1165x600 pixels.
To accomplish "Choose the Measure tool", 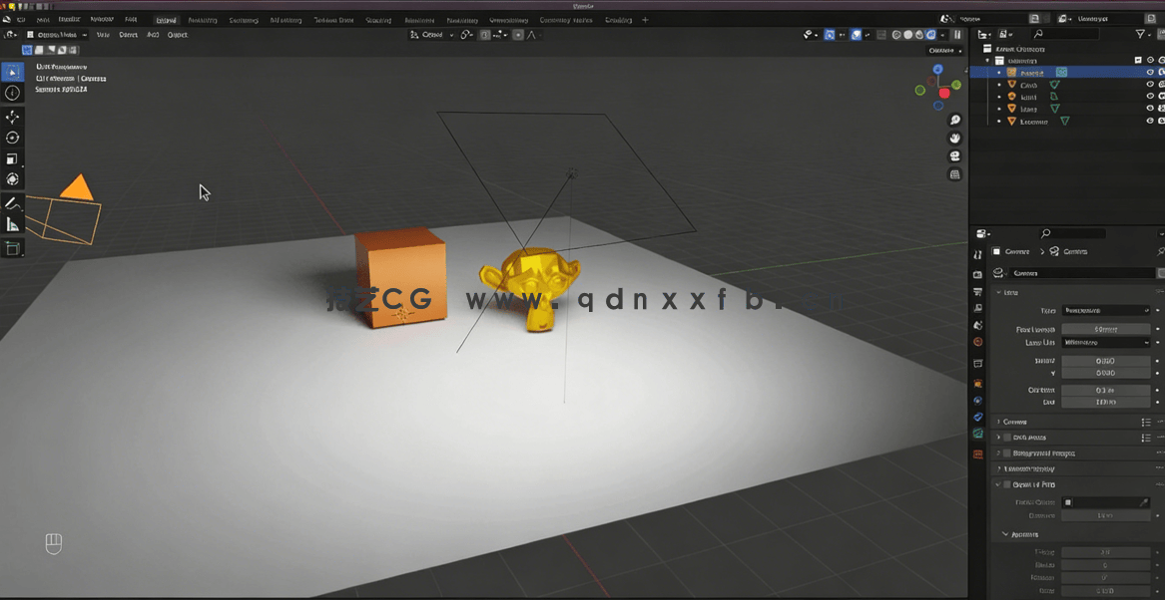I will pyautogui.click(x=13, y=223).
